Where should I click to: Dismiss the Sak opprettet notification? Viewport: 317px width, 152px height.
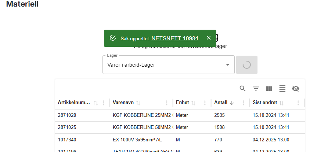coord(209,38)
